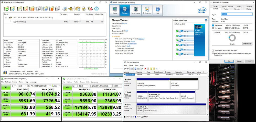Viewport: 256px width, 122px height.
Task: Click PrimoCache padlock license icon
Action: [84, 9]
